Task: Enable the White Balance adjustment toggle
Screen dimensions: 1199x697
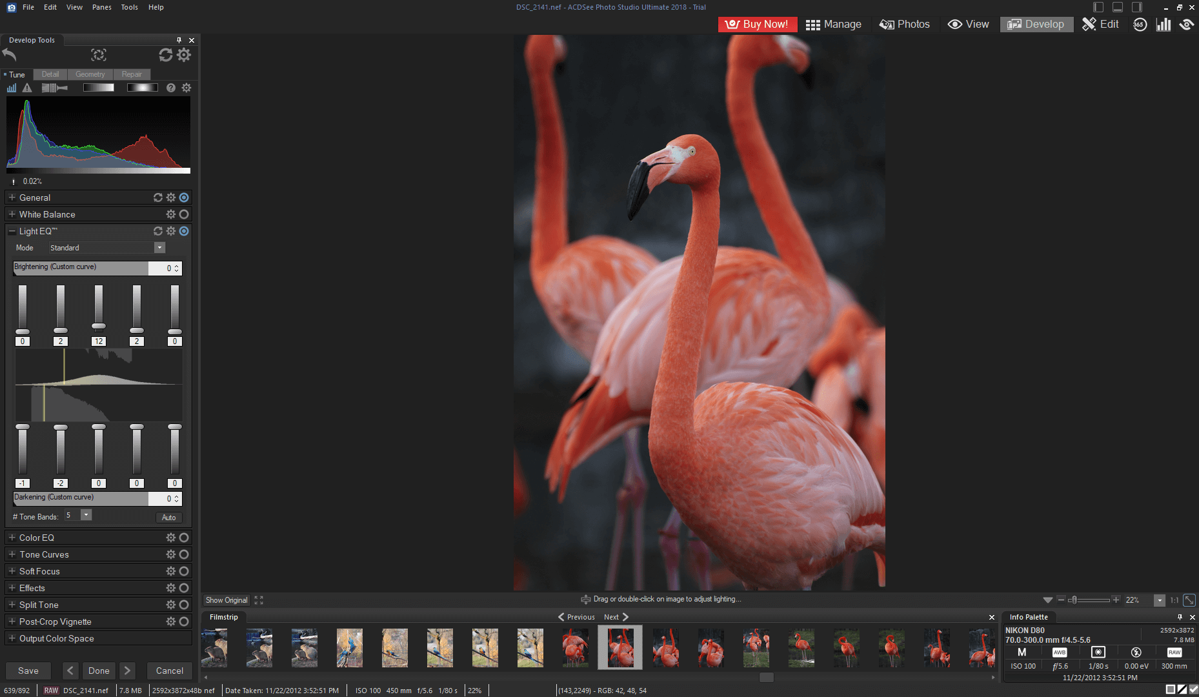Action: [184, 214]
